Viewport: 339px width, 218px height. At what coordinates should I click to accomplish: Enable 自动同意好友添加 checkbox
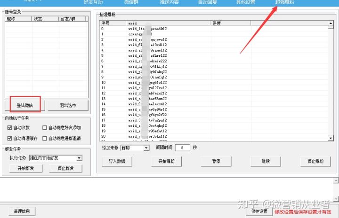click(x=45, y=127)
